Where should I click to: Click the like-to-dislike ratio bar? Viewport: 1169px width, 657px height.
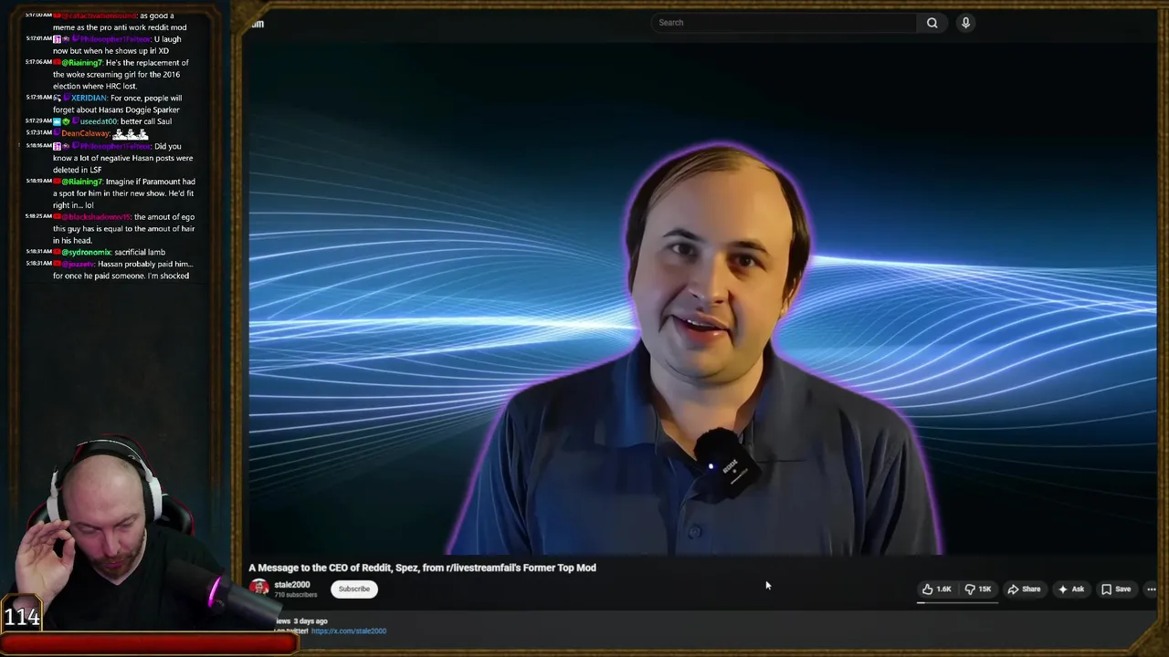point(957,602)
